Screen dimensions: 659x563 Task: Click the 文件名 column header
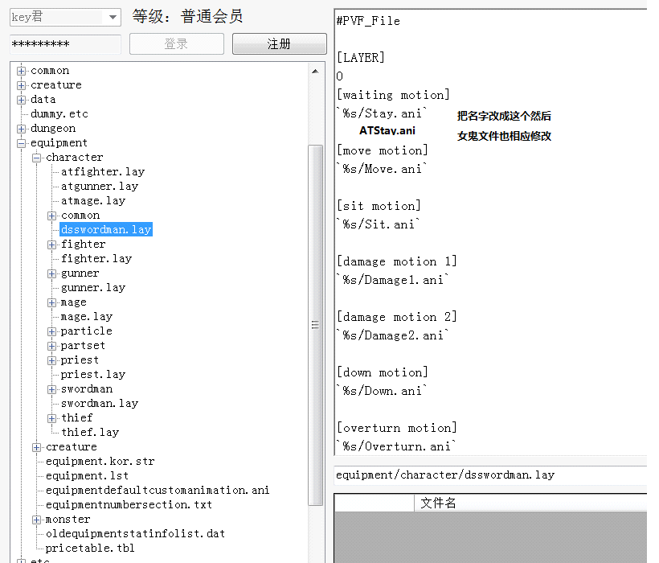438,503
